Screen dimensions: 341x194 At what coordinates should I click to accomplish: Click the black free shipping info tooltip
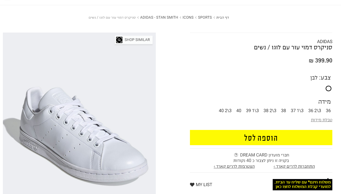click(x=302, y=185)
